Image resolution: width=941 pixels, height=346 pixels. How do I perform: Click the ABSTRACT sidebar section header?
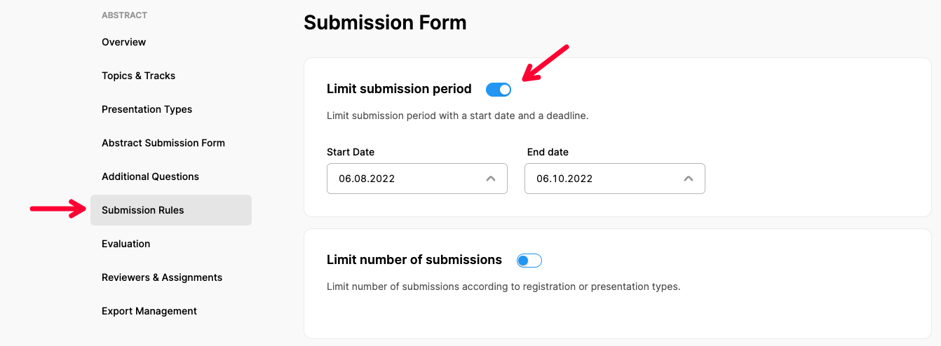tap(124, 15)
